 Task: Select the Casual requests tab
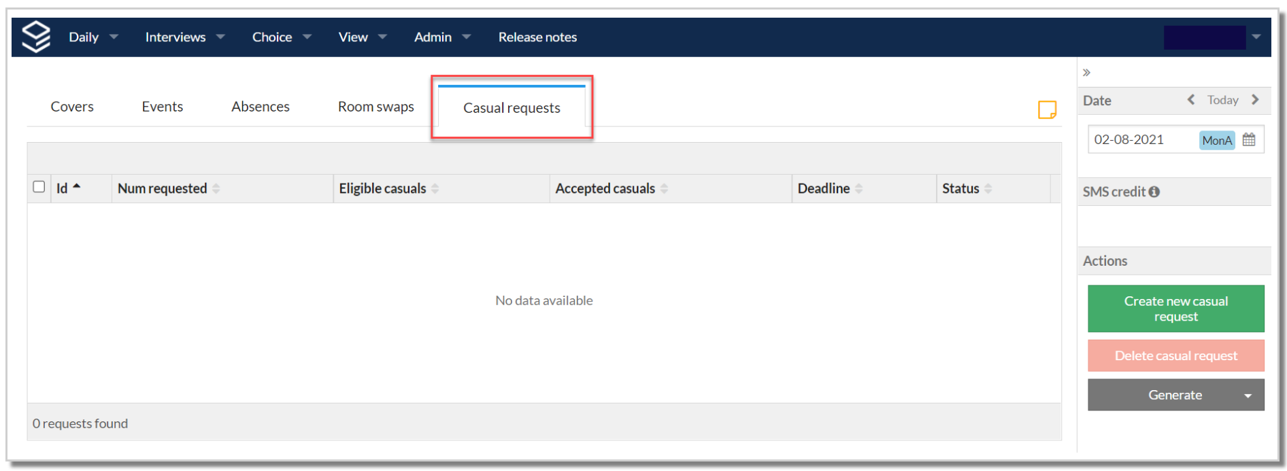pyautogui.click(x=512, y=107)
